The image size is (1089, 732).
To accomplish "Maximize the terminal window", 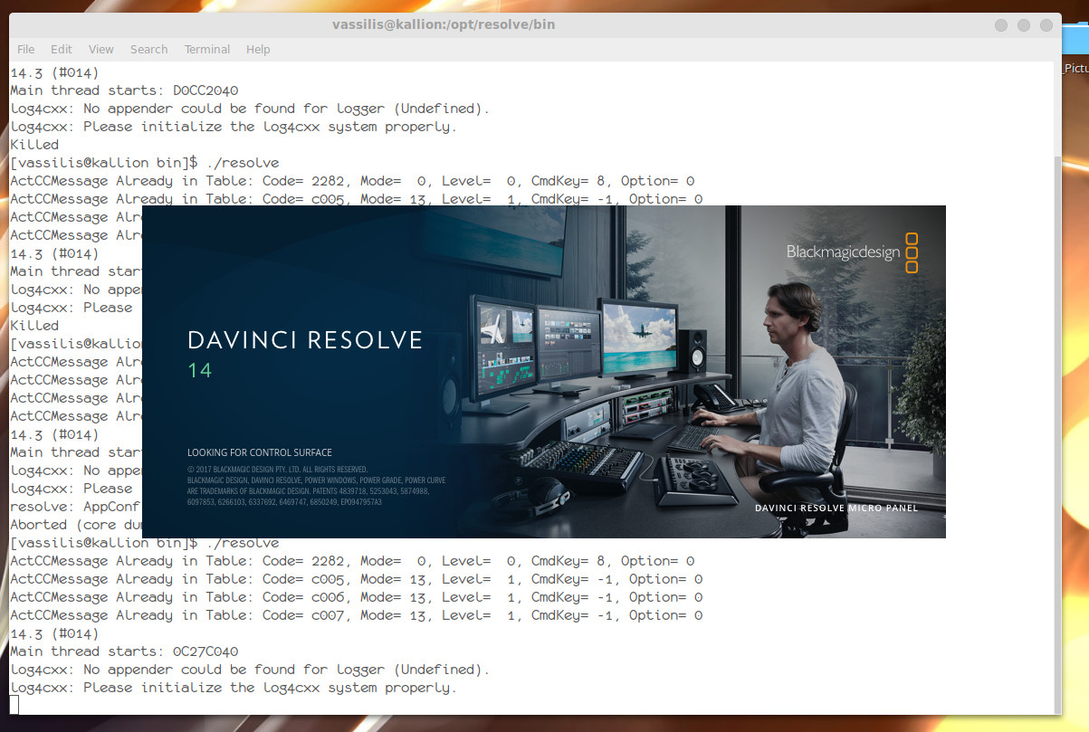I will pyautogui.click(x=1023, y=25).
